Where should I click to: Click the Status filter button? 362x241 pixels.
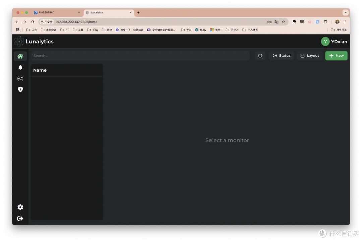point(281,56)
